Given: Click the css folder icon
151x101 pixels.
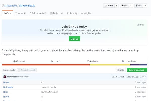Looking at the screenshot, I should point(4,82).
